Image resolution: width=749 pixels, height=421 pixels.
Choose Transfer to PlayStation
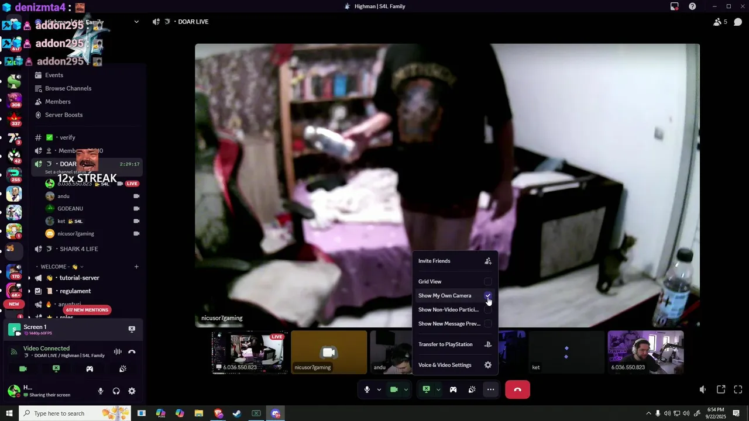455,344
